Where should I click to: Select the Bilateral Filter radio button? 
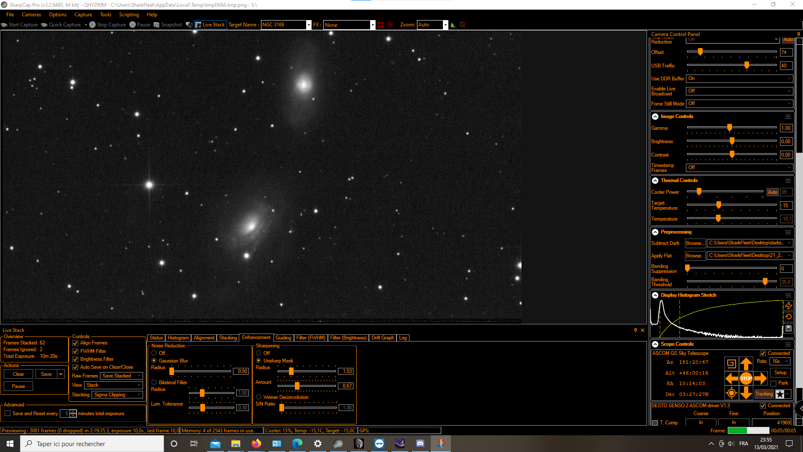click(x=154, y=383)
